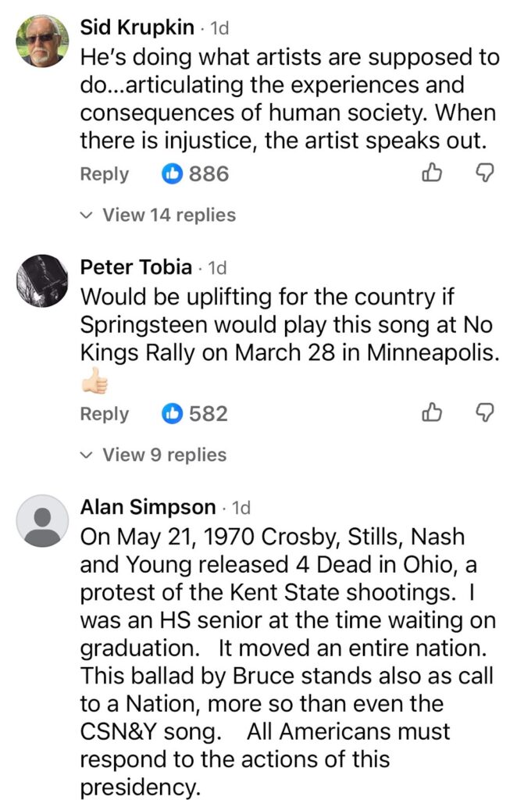Click Alan Simpson's comment text about Kent State

pyautogui.click(x=273, y=594)
